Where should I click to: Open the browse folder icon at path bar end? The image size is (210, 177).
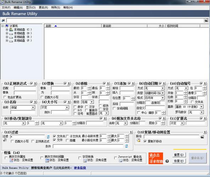tap(206, 21)
